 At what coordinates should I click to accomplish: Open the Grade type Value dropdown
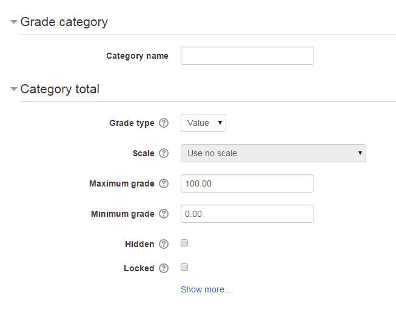click(x=203, y=123)
